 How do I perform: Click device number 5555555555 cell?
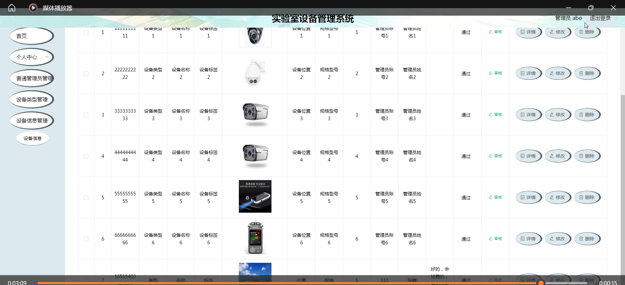point(125,197)
